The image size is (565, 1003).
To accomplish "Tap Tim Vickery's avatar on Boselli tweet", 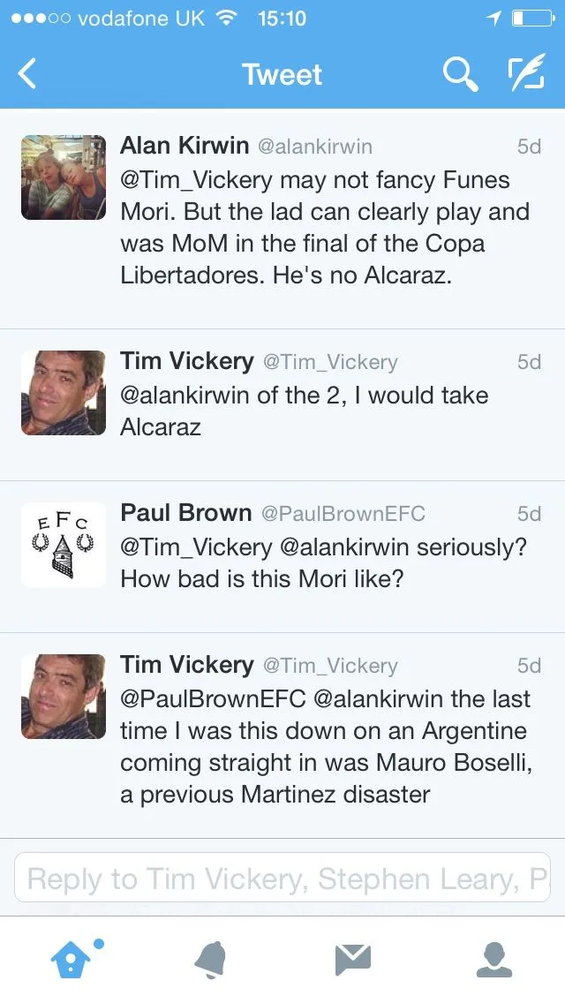I will click(x=64, y=697).
